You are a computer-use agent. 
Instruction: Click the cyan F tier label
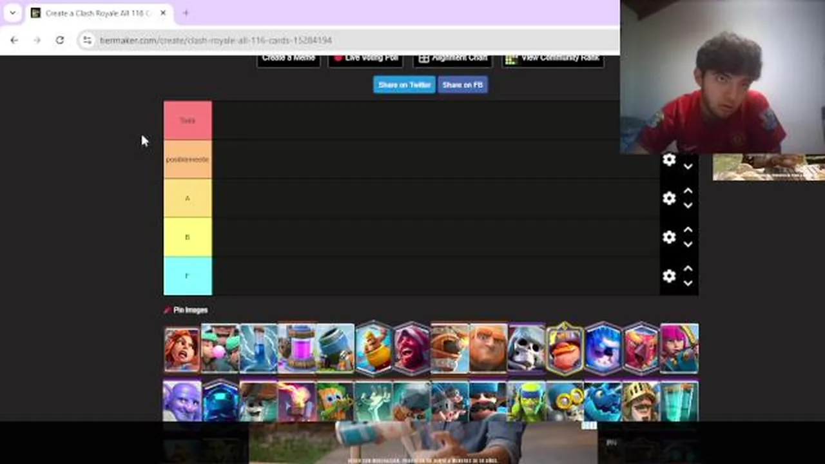click(188, 276)
